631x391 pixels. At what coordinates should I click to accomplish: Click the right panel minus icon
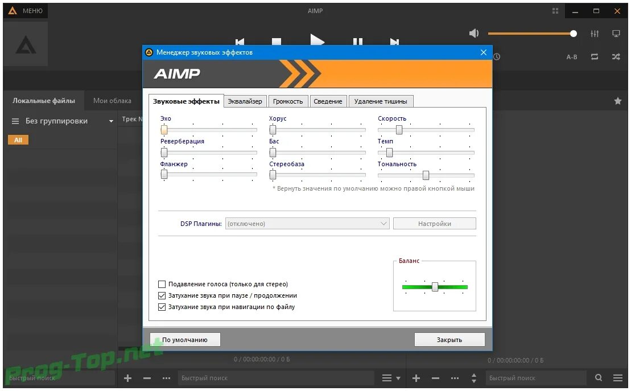pyautogui.click(x=435, y=378)
